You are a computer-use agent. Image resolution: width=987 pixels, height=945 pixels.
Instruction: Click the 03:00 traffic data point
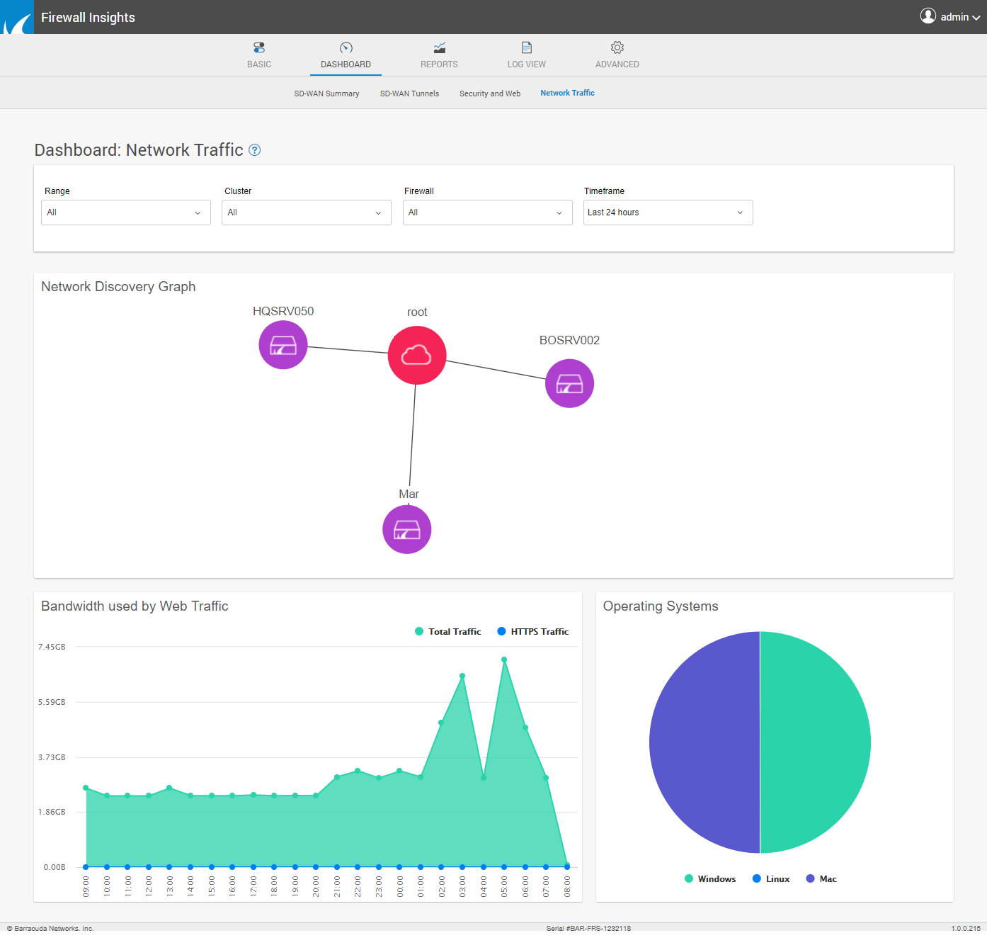click(462, 676)
